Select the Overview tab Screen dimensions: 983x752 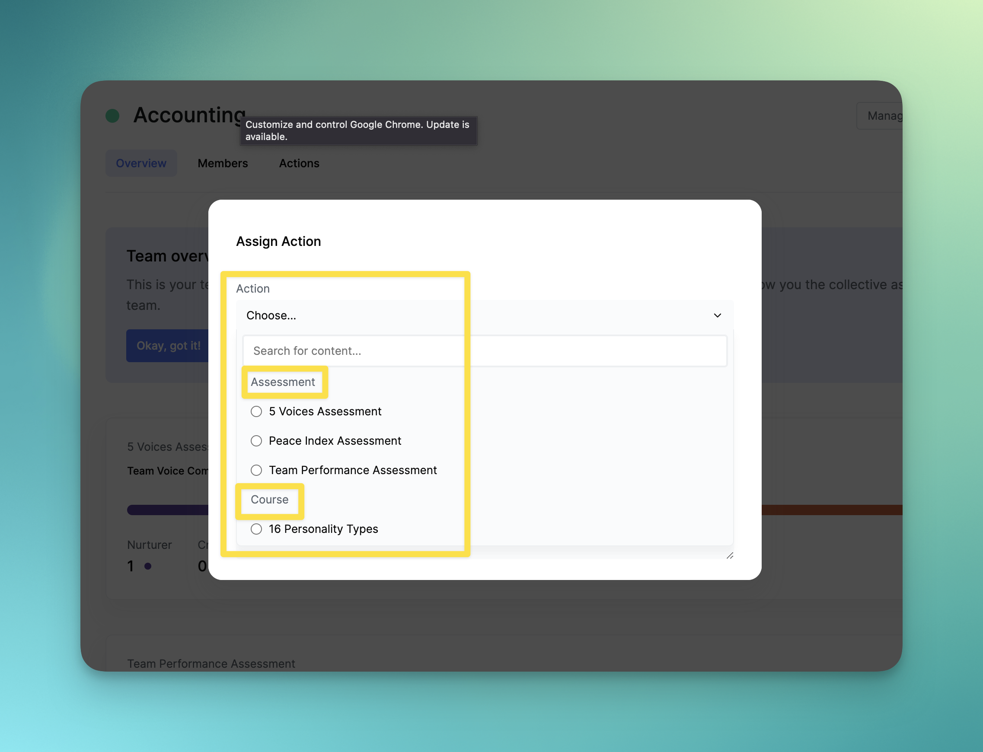click(x=141, y=163)
